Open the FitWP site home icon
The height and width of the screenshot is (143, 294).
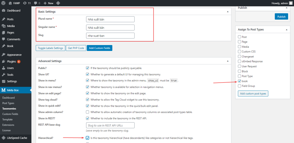pos(10,3)
